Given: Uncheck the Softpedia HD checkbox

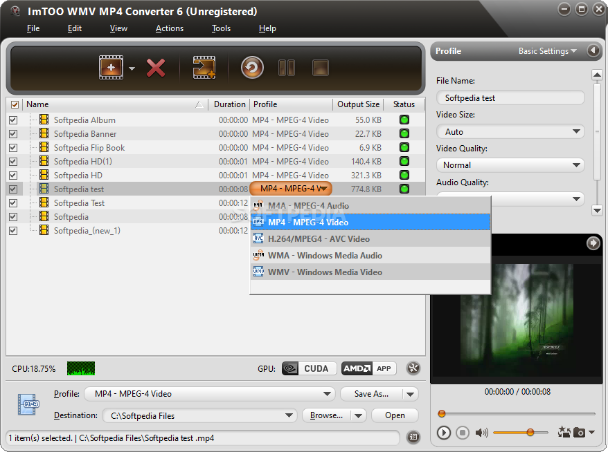Looking at the screenshot, I should (13, 176).
